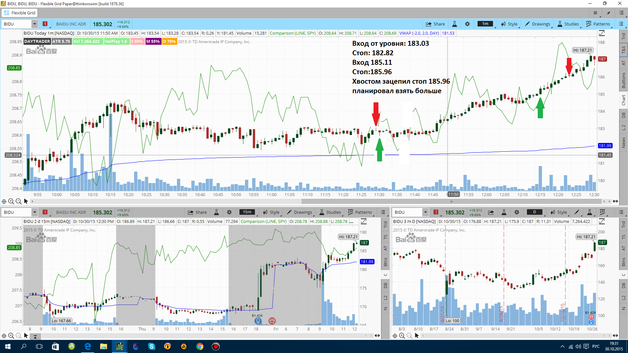
Task: Open L2 side tab in top chart
Action: 624,128
